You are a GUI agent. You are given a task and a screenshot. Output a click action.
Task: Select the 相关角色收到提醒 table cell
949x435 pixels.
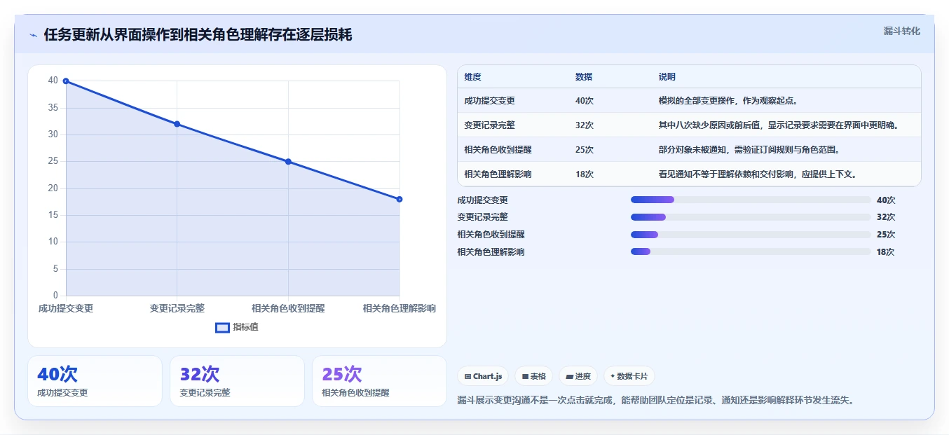point(498,150)
